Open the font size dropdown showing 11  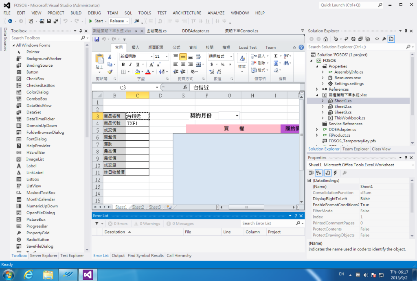pyautogui.click(x=167, y=57)
